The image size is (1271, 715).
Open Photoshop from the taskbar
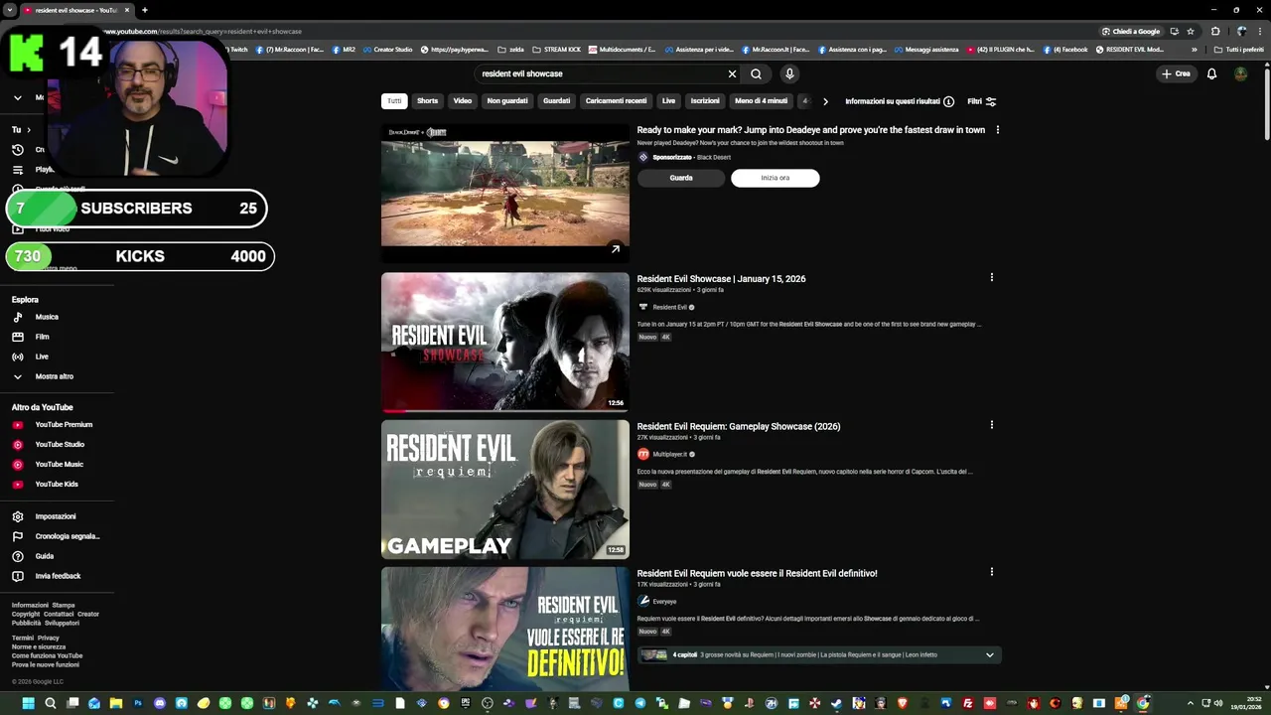(138, 703)
